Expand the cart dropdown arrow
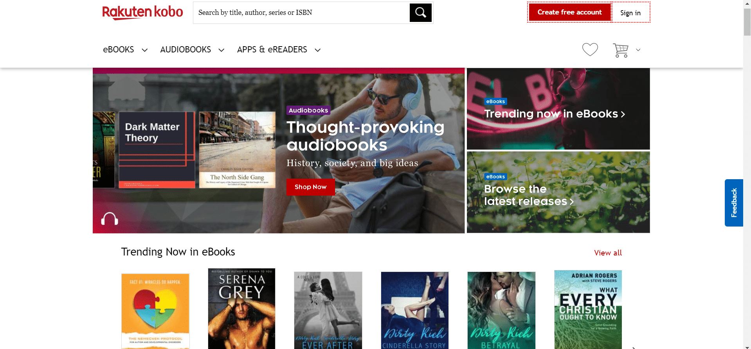 [x=638, y=50]
